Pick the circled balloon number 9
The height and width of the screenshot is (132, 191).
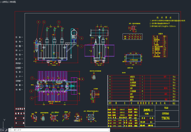tap(31, 91)
